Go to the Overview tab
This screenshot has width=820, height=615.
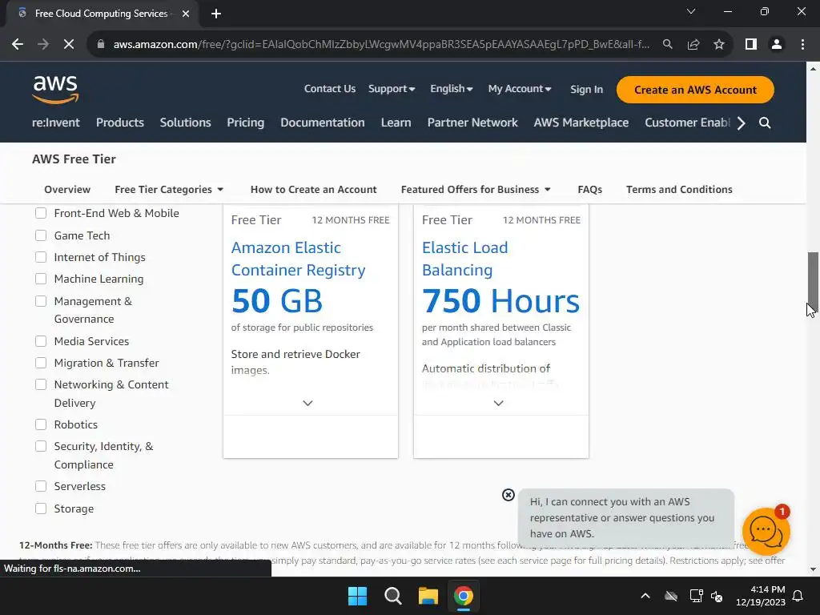pyautogui.click(x=67, y=189)
